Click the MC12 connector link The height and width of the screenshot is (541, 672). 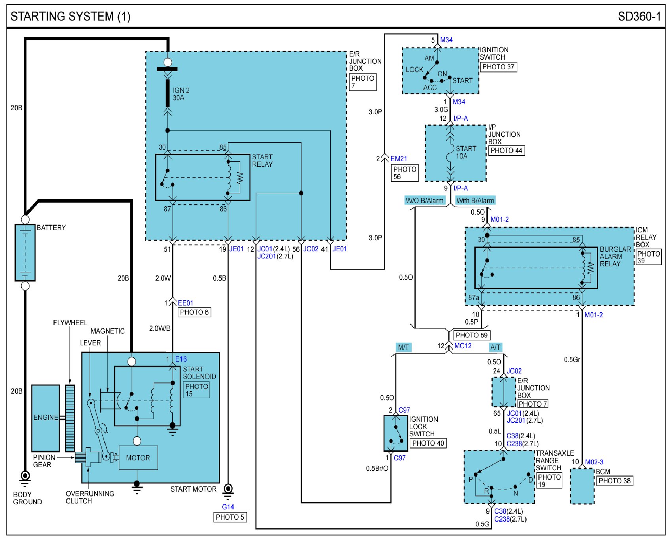pyautogui.click(x=463, y=346)
